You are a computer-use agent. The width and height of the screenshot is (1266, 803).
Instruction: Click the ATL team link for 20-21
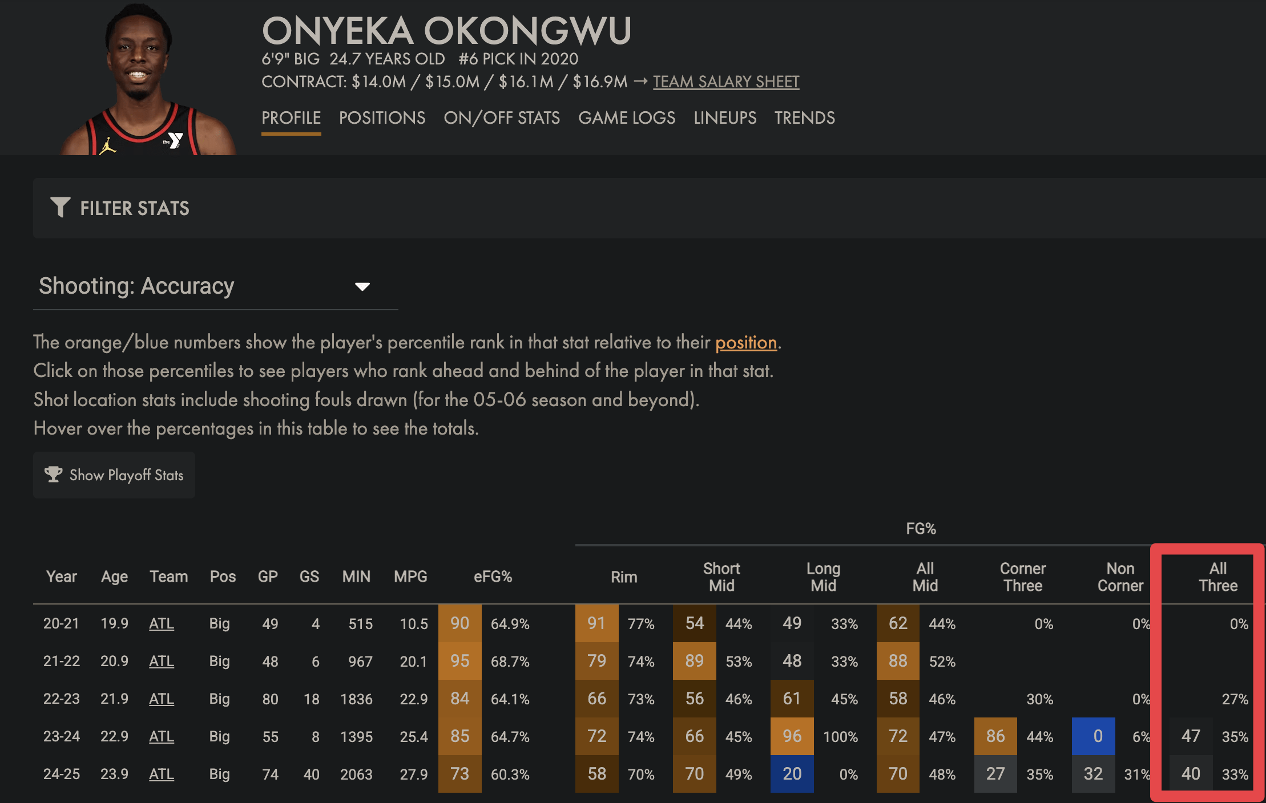(x=162, y=624)
